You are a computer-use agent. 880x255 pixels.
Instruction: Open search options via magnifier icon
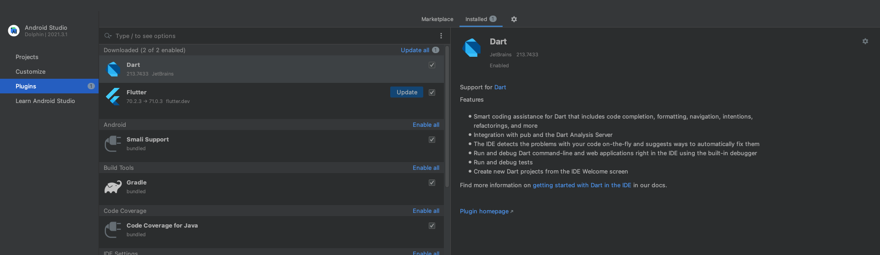[108, 36]
